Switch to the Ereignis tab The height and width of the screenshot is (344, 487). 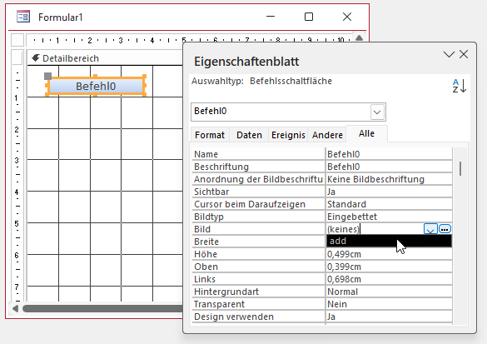(x=288, y=135)
